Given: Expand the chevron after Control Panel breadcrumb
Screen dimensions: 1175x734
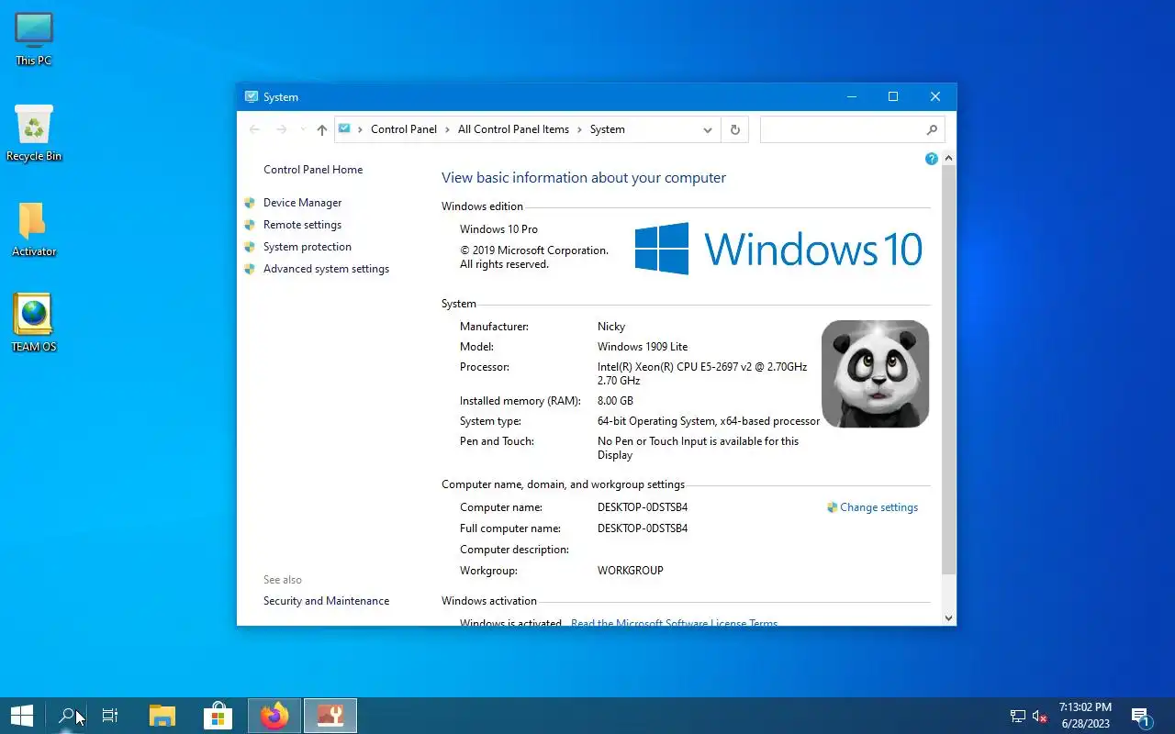Looking at the screenshot, I should point(447,129).
